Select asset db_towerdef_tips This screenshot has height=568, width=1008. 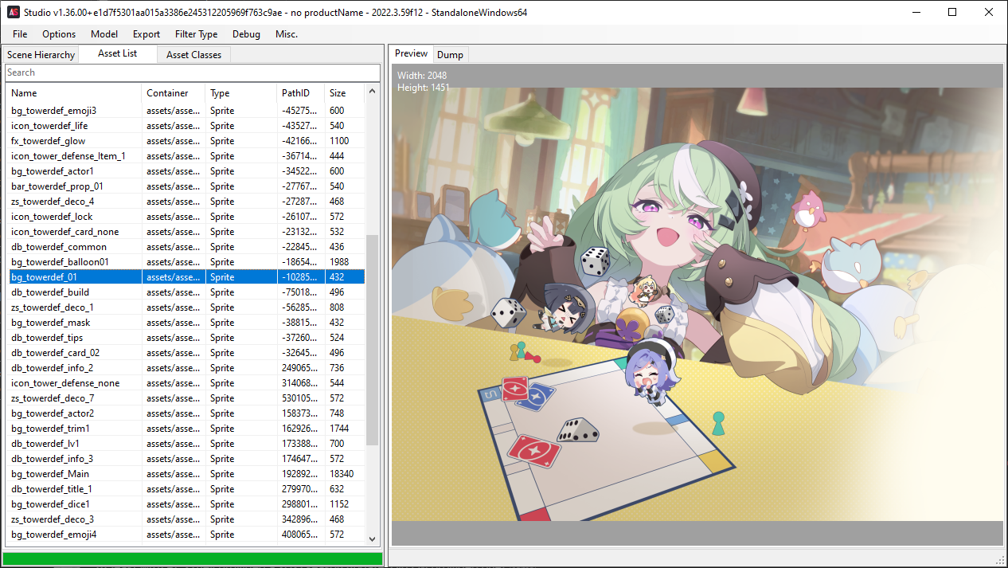(186, 338)
